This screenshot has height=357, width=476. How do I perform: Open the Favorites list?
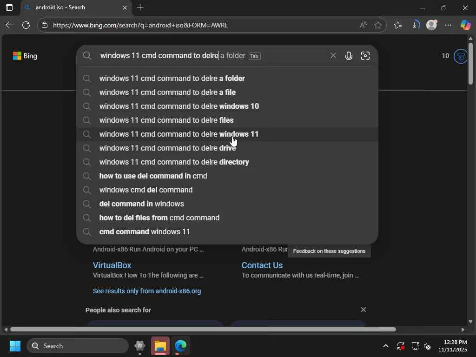point(398,25)
